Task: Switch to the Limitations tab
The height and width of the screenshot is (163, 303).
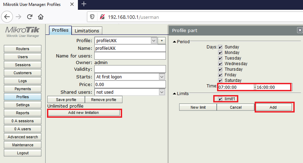Action: click(x=87, y=31)
